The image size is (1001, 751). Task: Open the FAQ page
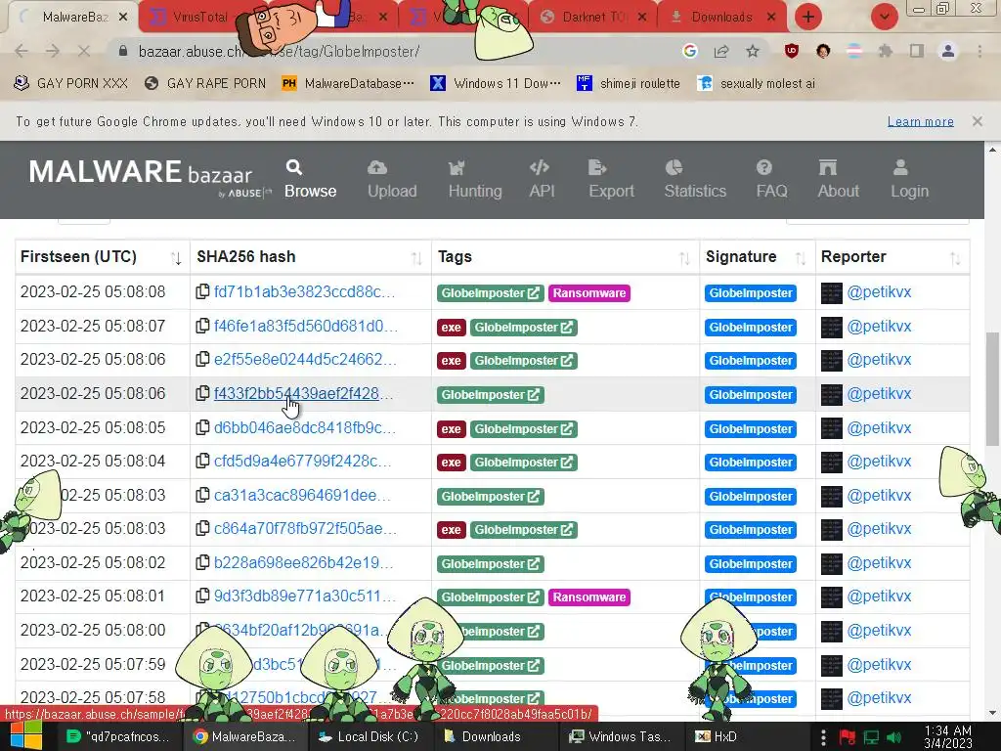coord(771,180)
